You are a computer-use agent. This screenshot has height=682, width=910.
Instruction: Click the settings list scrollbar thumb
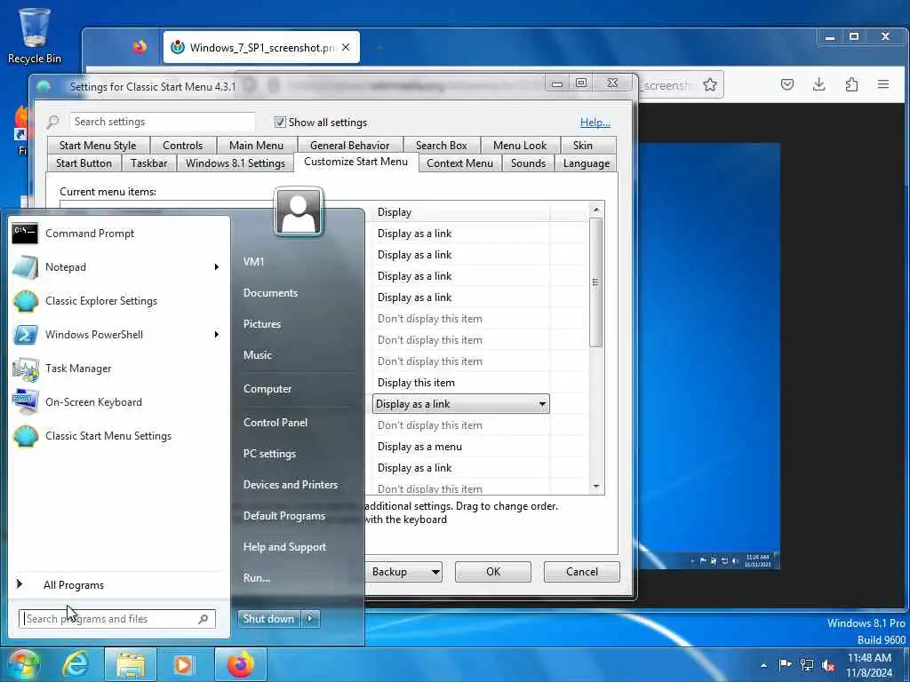[x=596, y=282]
